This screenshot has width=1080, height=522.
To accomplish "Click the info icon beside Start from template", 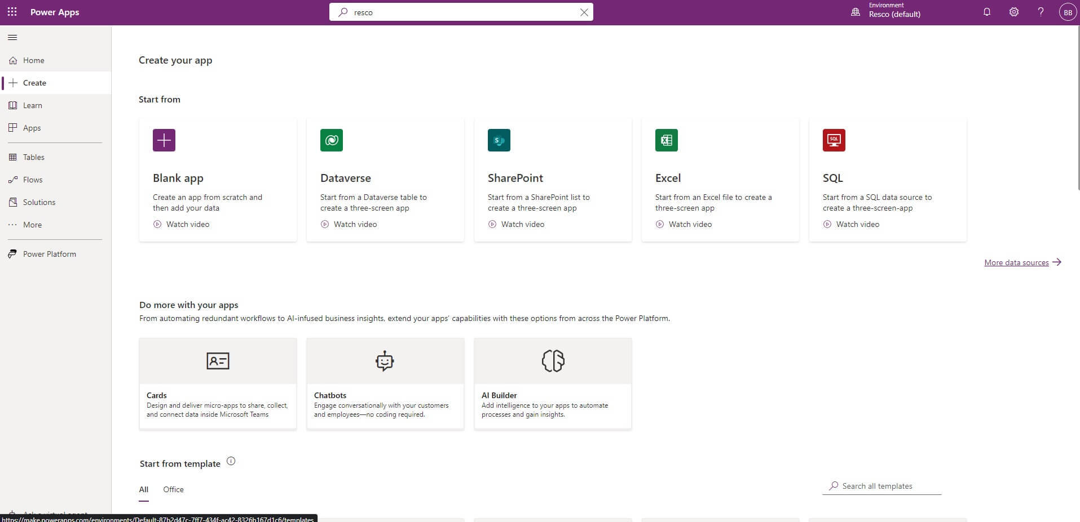I will [x=231, y=461].
